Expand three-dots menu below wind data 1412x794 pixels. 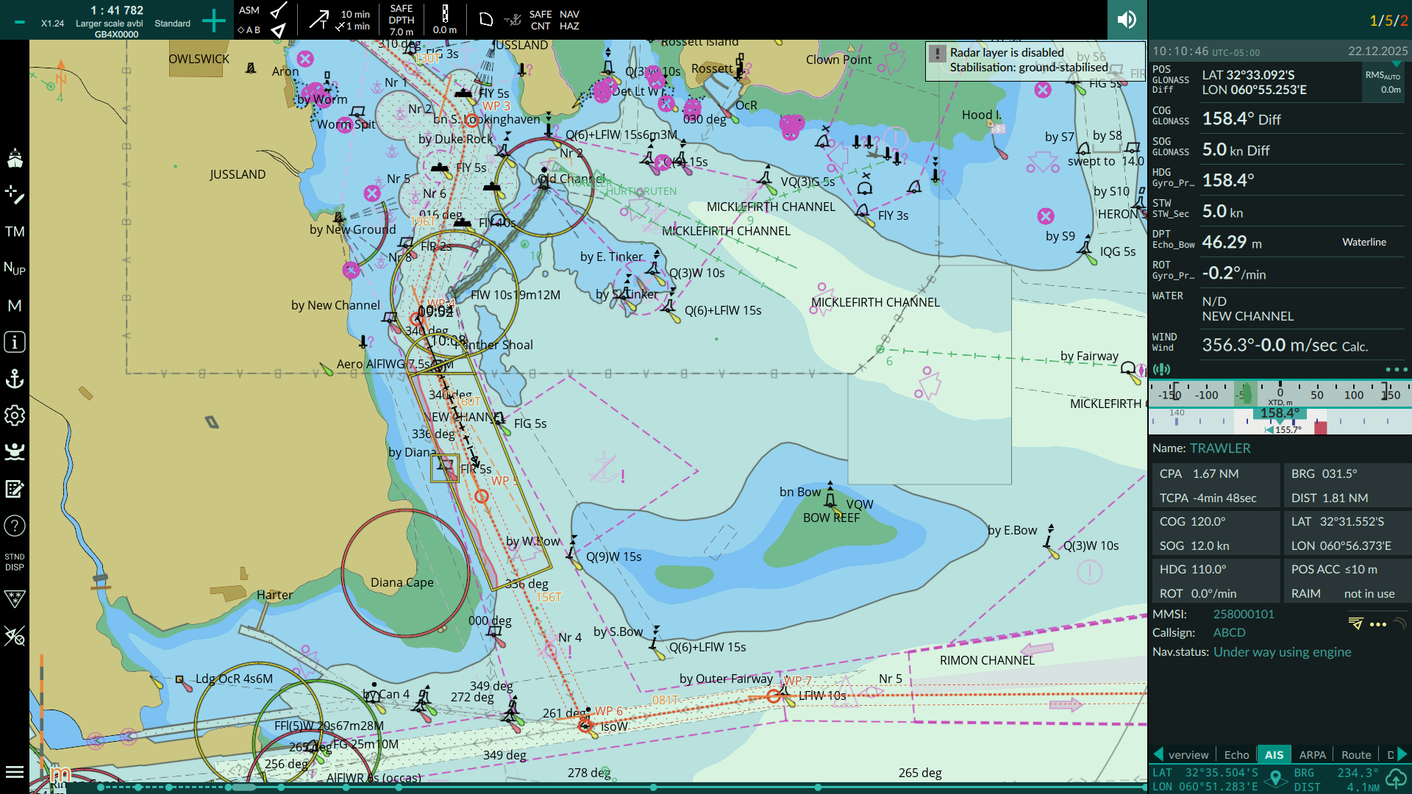(1396, 370)
